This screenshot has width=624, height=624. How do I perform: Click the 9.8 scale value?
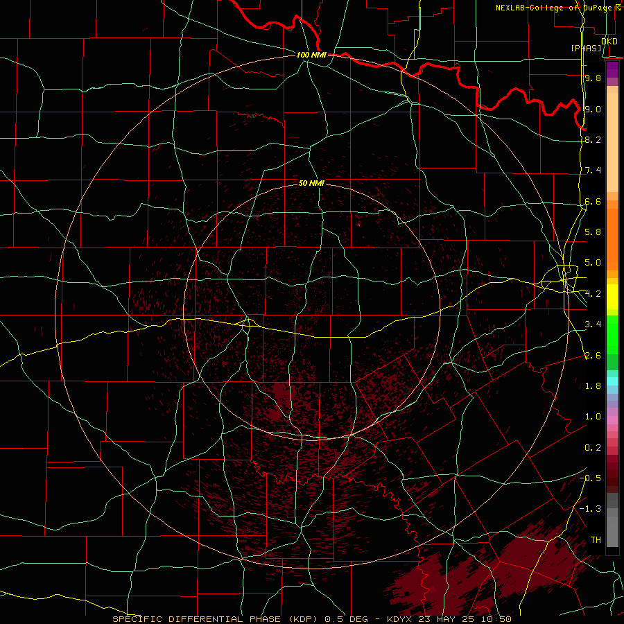click(x=593, y=78)
